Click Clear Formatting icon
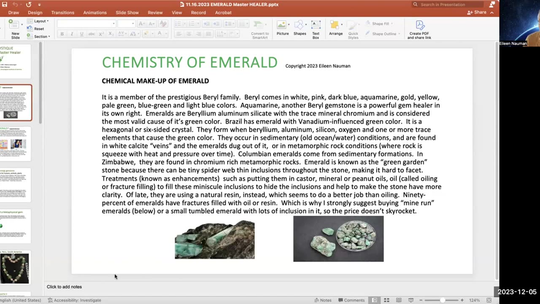 pyautogui.click(x=163, y=24)
